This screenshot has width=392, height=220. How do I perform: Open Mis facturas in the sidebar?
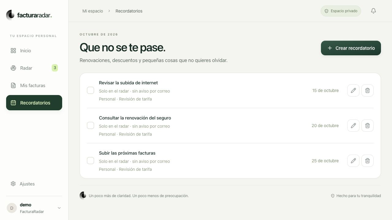click(x=34, y=86)
